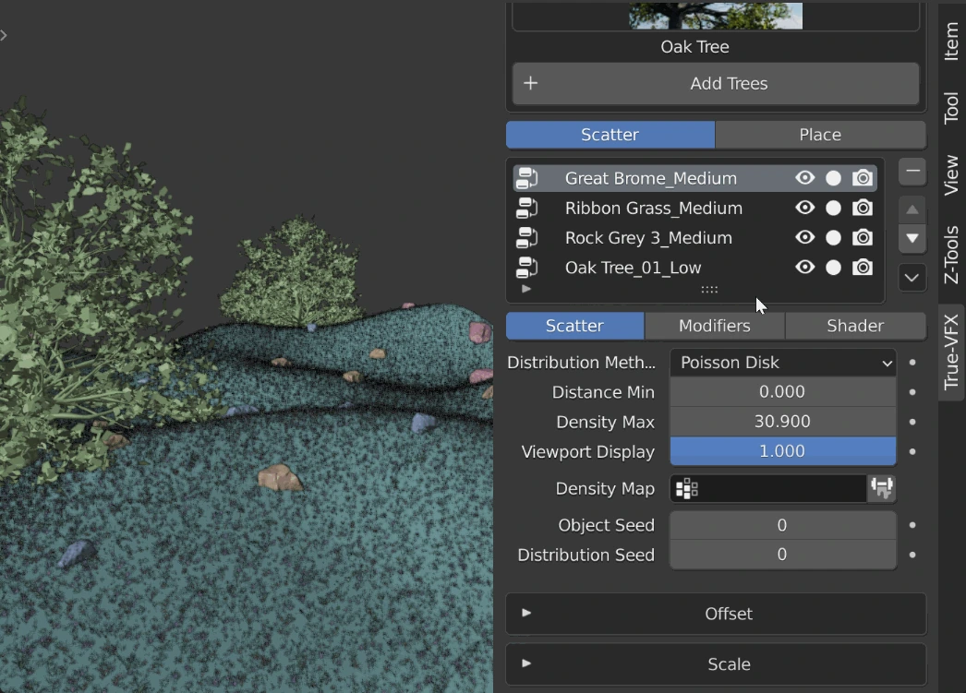Move scatter item down in list

[912, 239]
